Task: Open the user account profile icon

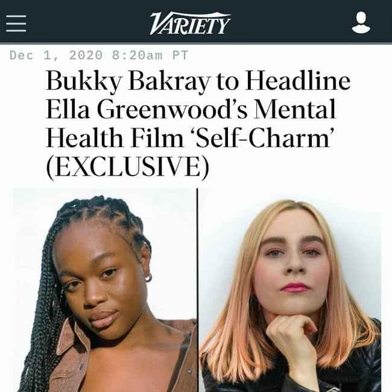Action: point(361,22)
